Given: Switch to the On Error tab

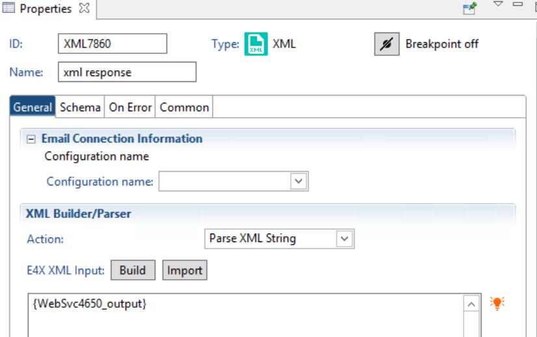Looking at the screenshot, I should pyautogui.click(x=130, y=107).
